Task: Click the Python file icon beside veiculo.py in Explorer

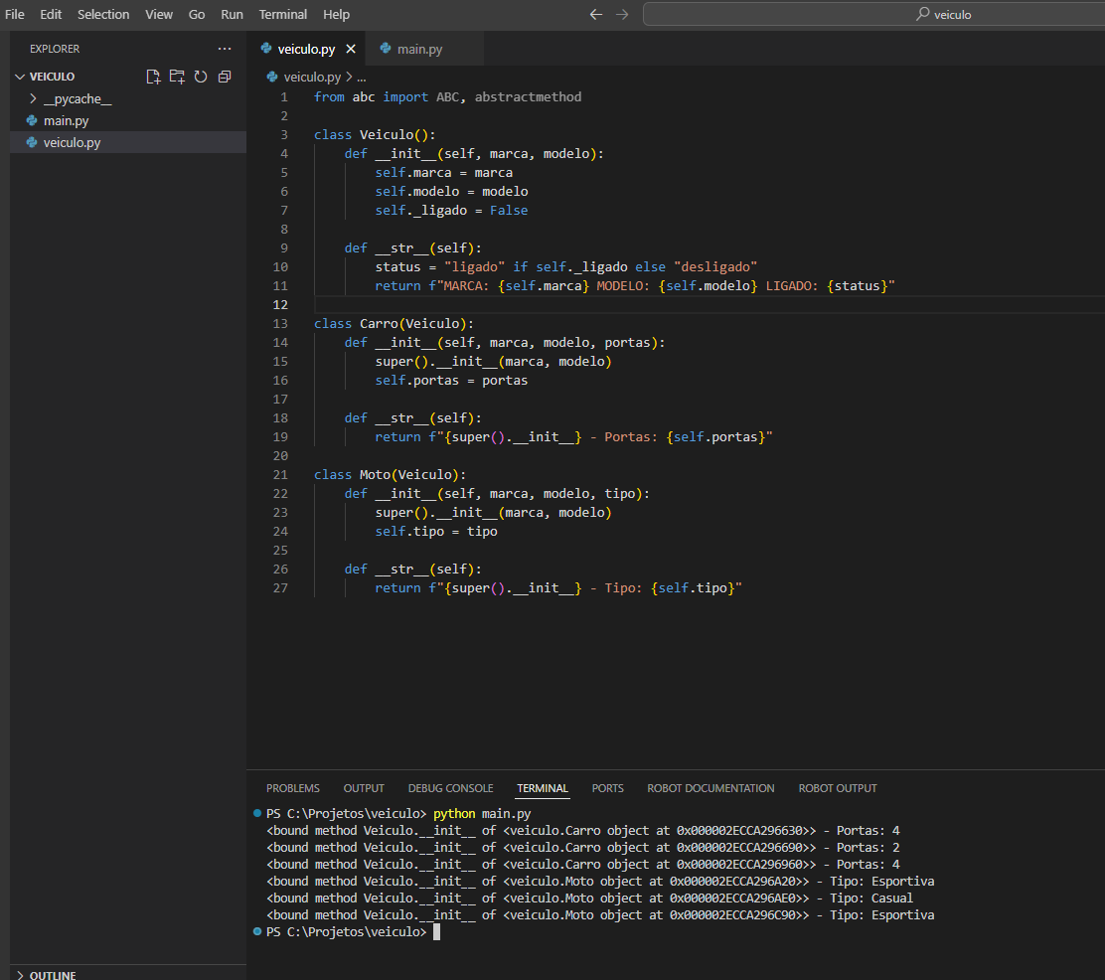Action: tap(32, 142)
